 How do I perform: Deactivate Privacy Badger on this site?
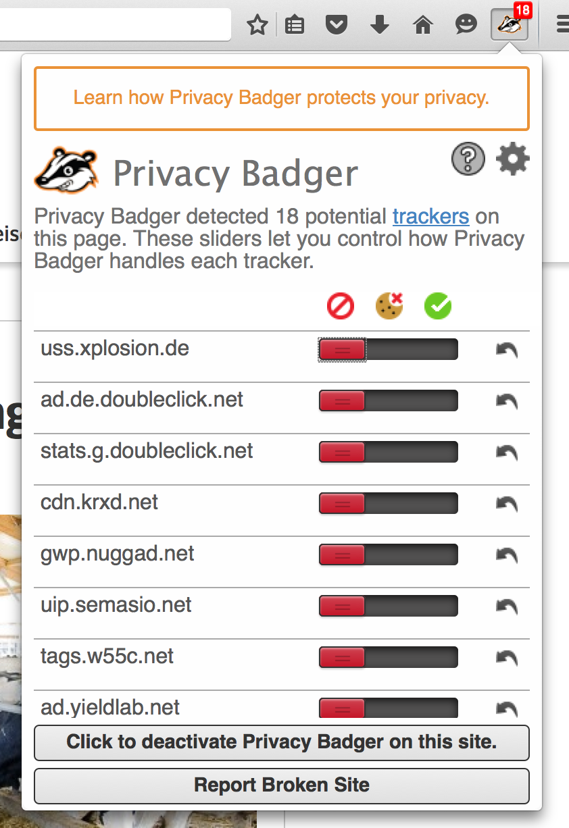282,742
